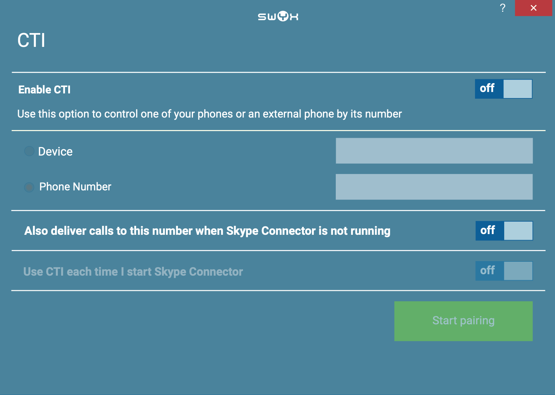
Task: Click the Enable CTI label text
Action: pyautogui.click(x=44, y=90)
